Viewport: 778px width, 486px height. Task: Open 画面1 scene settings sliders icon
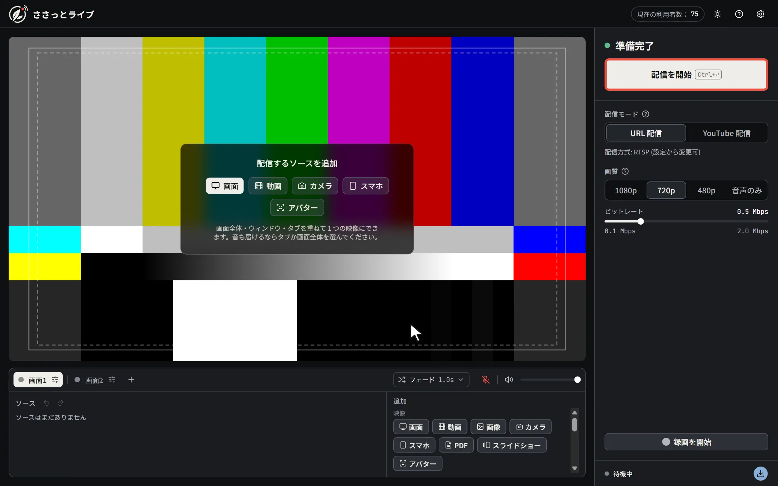55,380
